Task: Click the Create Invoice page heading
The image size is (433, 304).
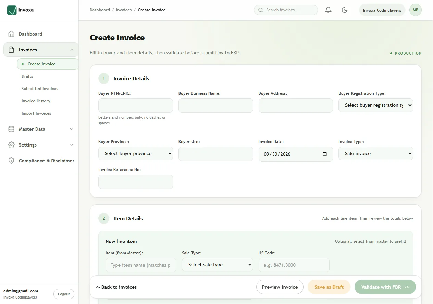Action: point(117,38)
